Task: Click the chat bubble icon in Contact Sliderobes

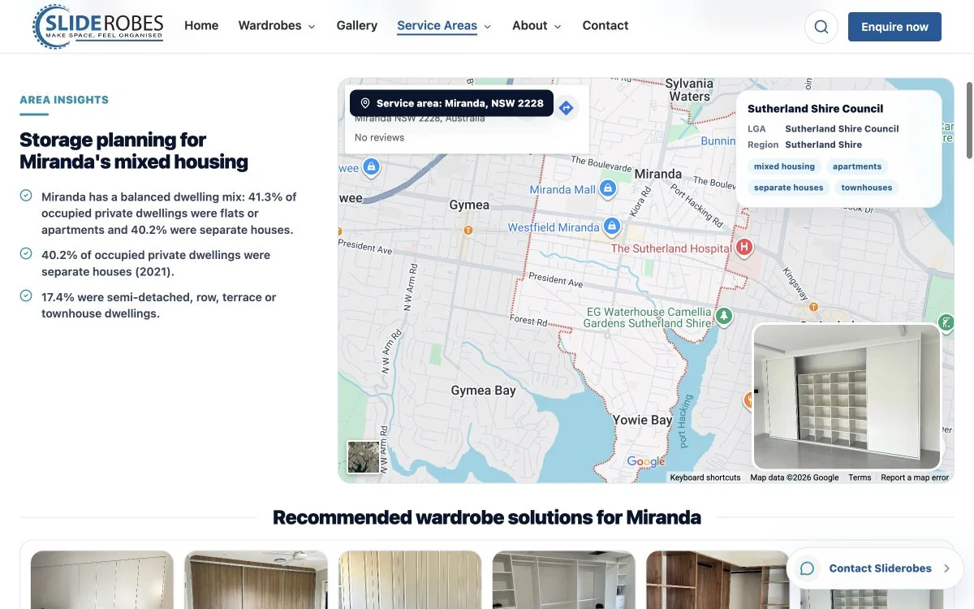Action: [x=807, y=568]
